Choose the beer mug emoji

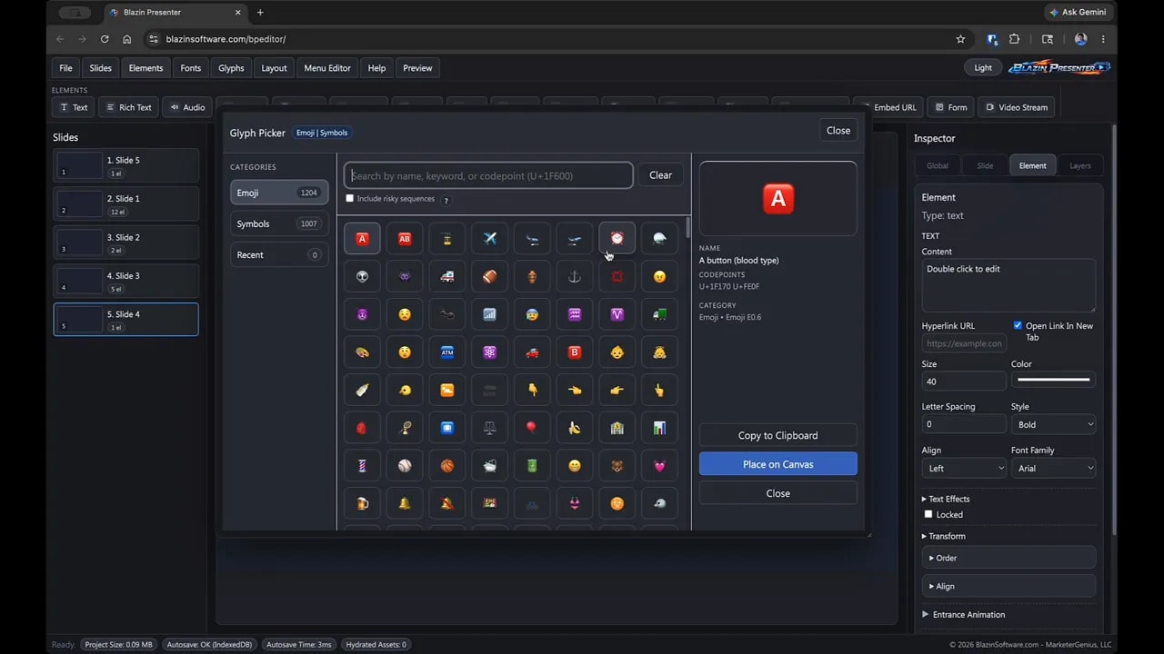click(x=362, y=503)
